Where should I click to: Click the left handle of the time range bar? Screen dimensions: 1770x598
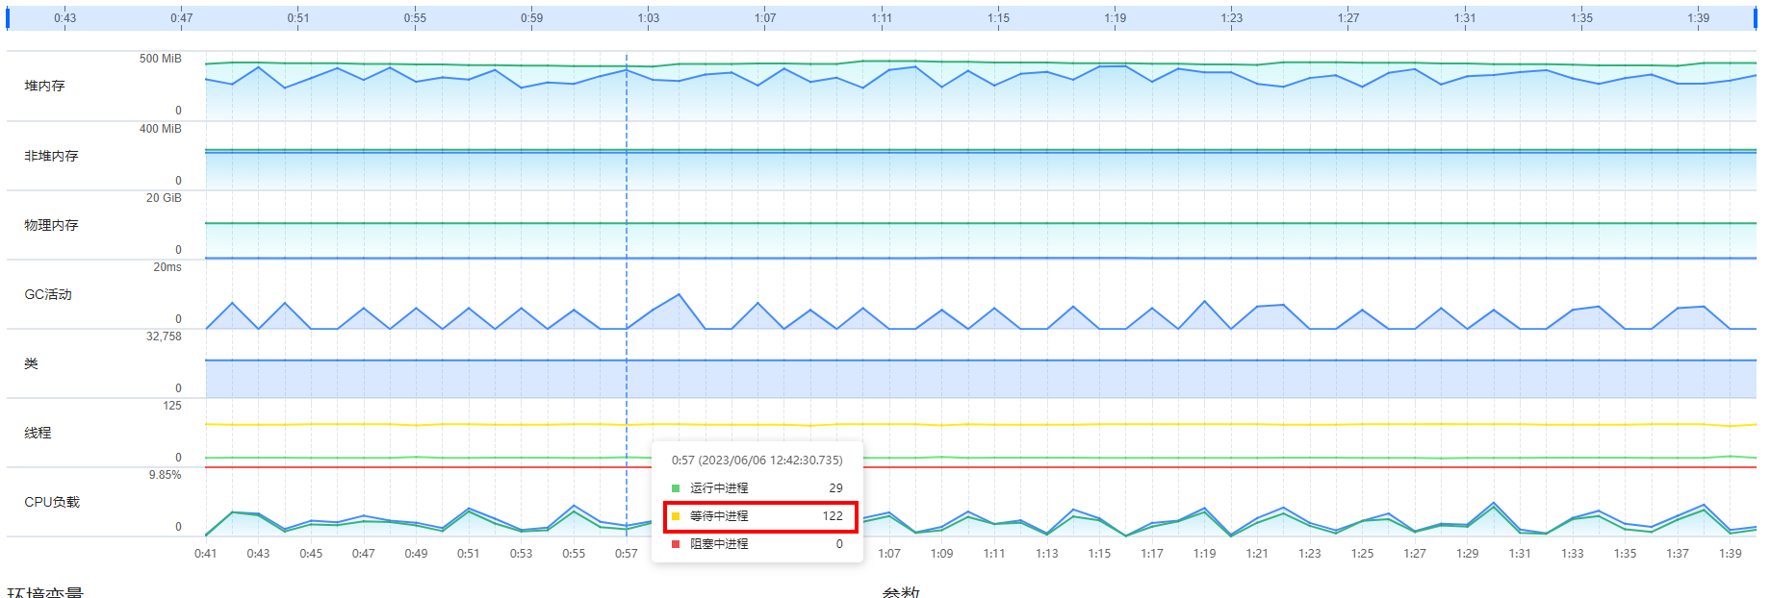[x=8, y=18]
